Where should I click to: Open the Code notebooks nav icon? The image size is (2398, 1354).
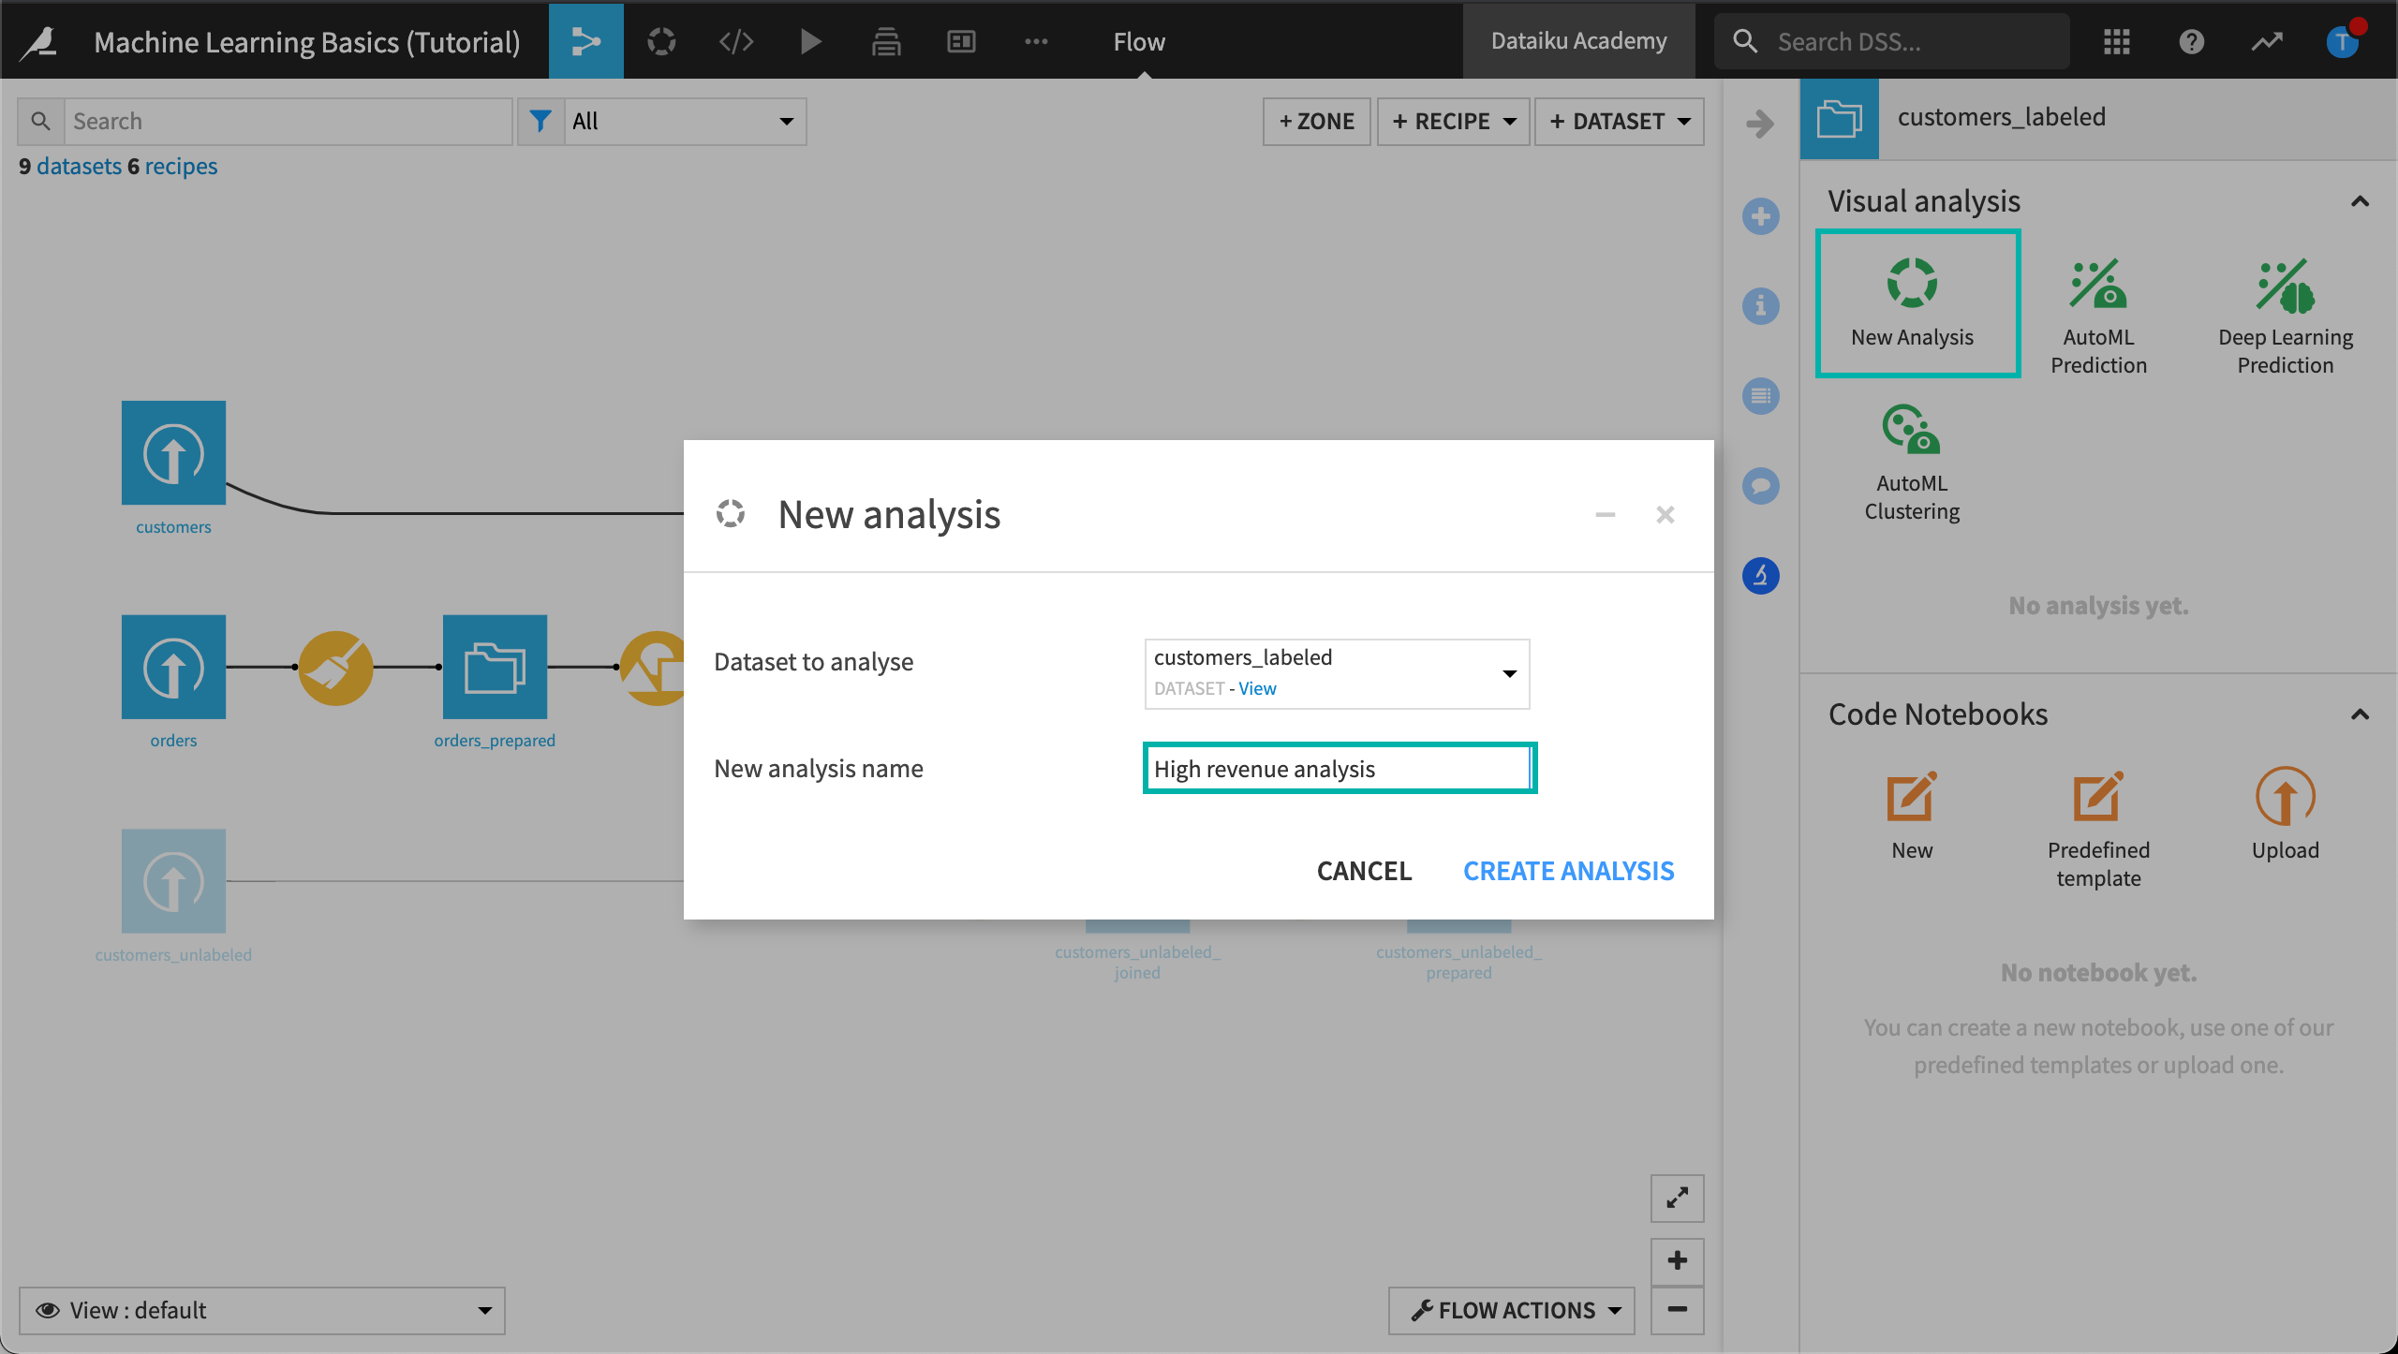[736, 41]
